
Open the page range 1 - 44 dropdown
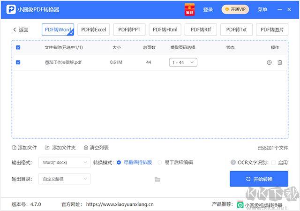click(183, 62)
